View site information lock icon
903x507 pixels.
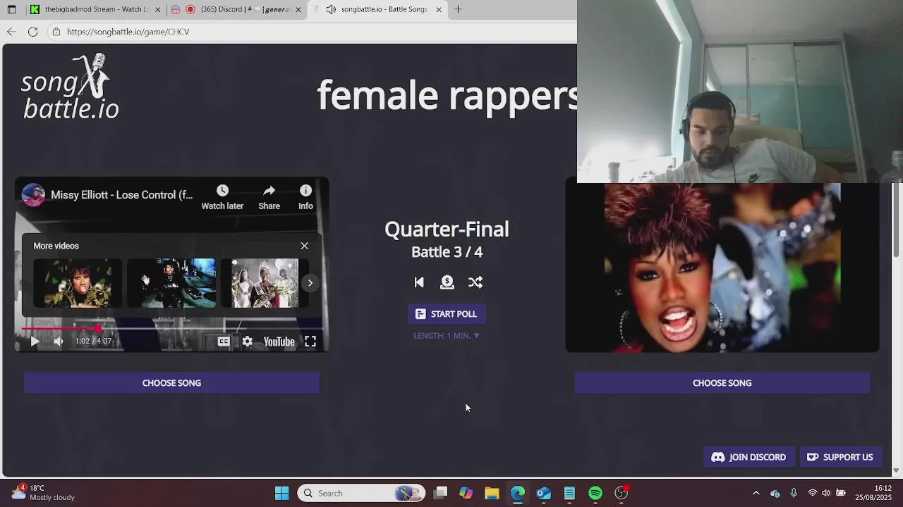[56, 32]
